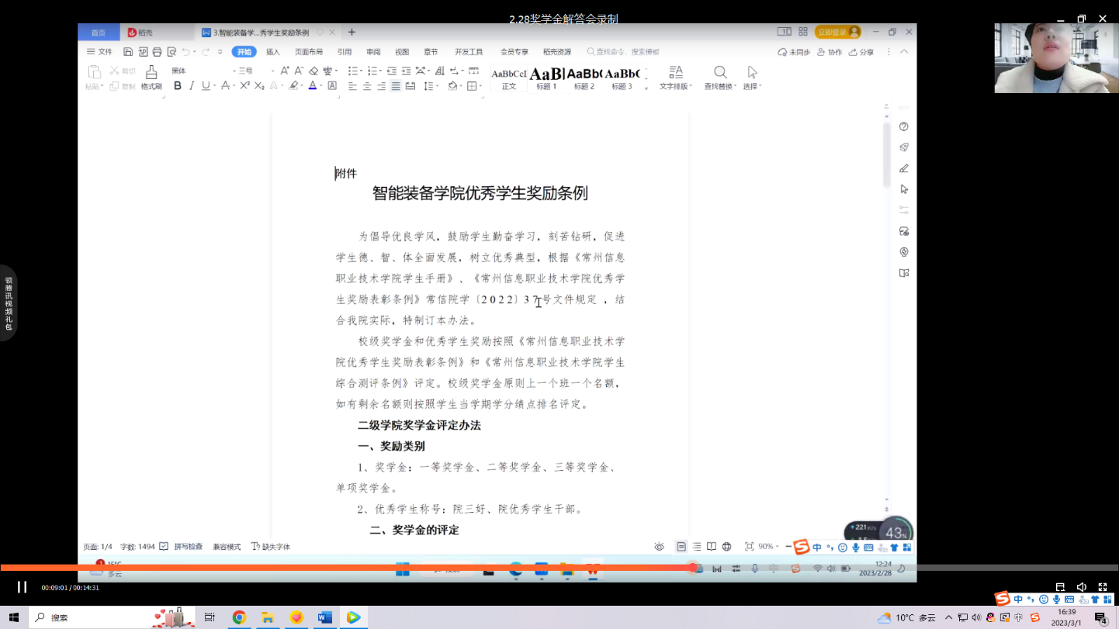Viewport: 1119px width, 629px height.
Task: Open the font name dropdown (黑体)
Action: 202,71
